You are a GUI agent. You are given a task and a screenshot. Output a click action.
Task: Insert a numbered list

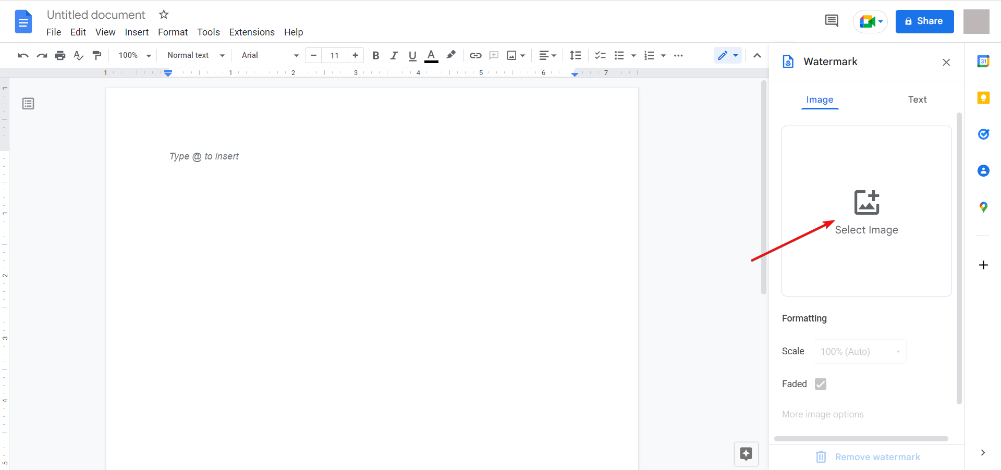(649, 55)
